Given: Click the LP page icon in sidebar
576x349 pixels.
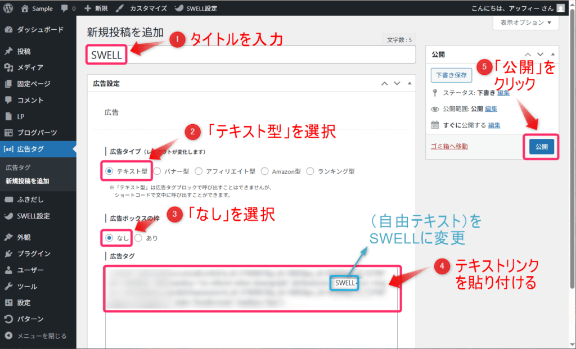Looking at the screenshot, I should coord(8,116).
